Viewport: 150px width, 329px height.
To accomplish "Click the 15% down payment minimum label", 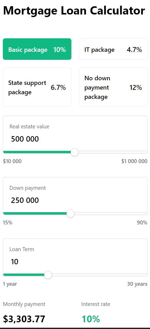I will pos(8,223).
